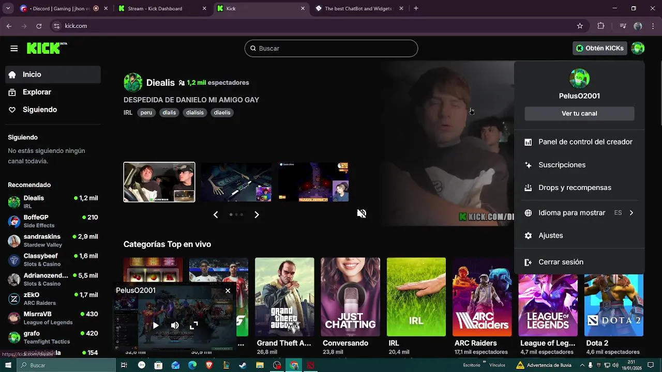Bookmark this page with the star
Screen dimensions: 662x372
coord(580,26)
